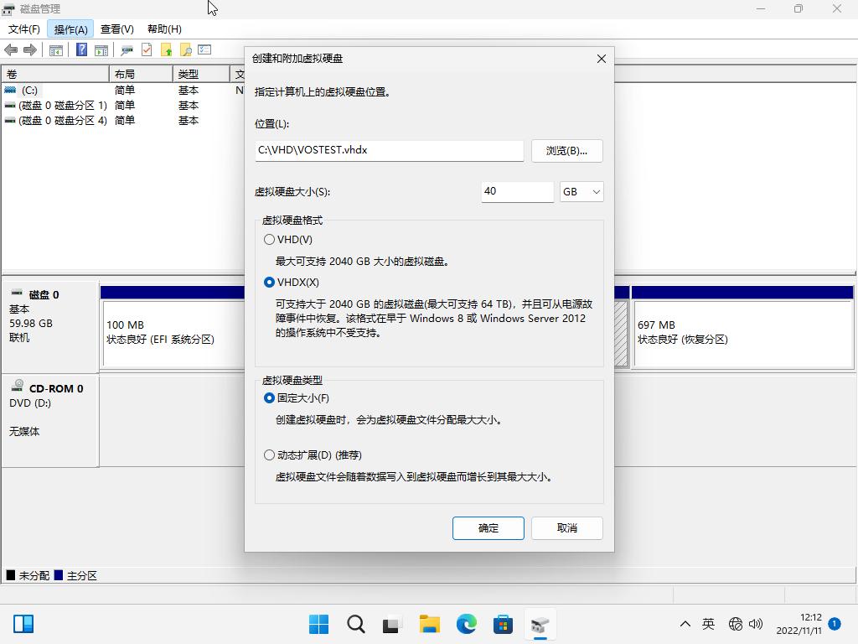Expand hidden icons in the system tray

point(685,624)
